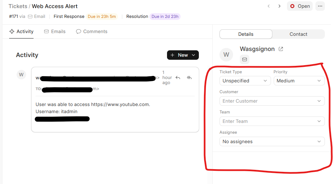Click the W avatar beside Wasgsignon

(x=226, y=54)
